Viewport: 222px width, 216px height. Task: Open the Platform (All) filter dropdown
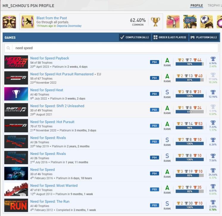[x=204, y=37]
